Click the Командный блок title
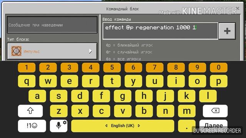Viewport: 246px width, 138px height. pyautogui.click(x=123, y=9)
